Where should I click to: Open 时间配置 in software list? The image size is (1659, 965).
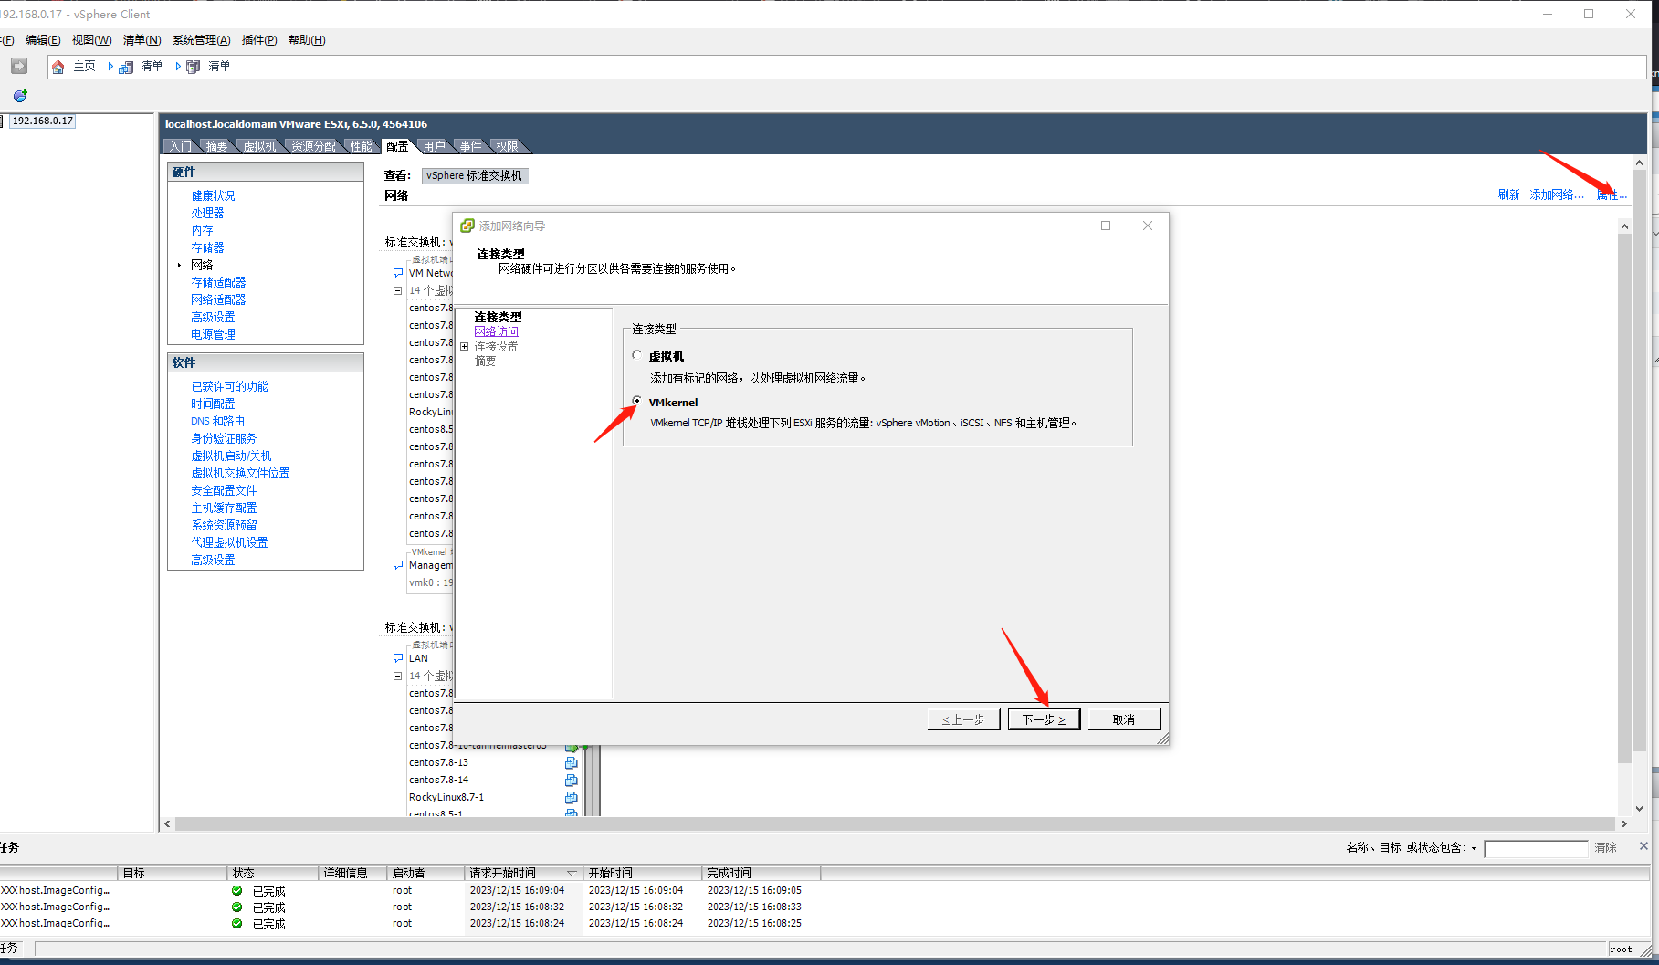[x=213, y=404]
